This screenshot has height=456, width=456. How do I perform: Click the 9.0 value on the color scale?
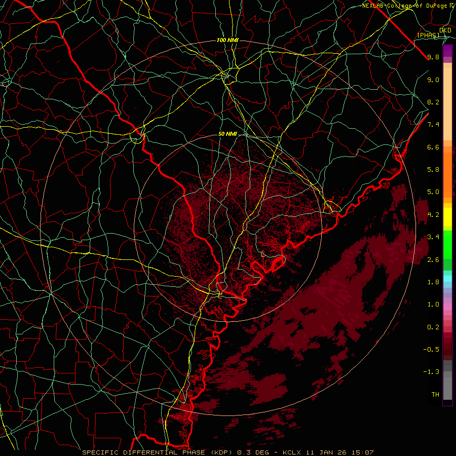(x=433, y=80)
